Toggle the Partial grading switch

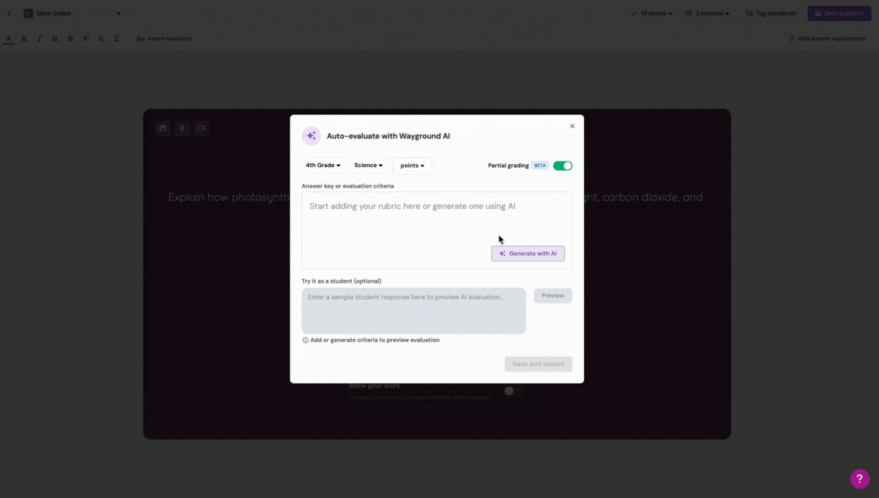pos(562,166)
